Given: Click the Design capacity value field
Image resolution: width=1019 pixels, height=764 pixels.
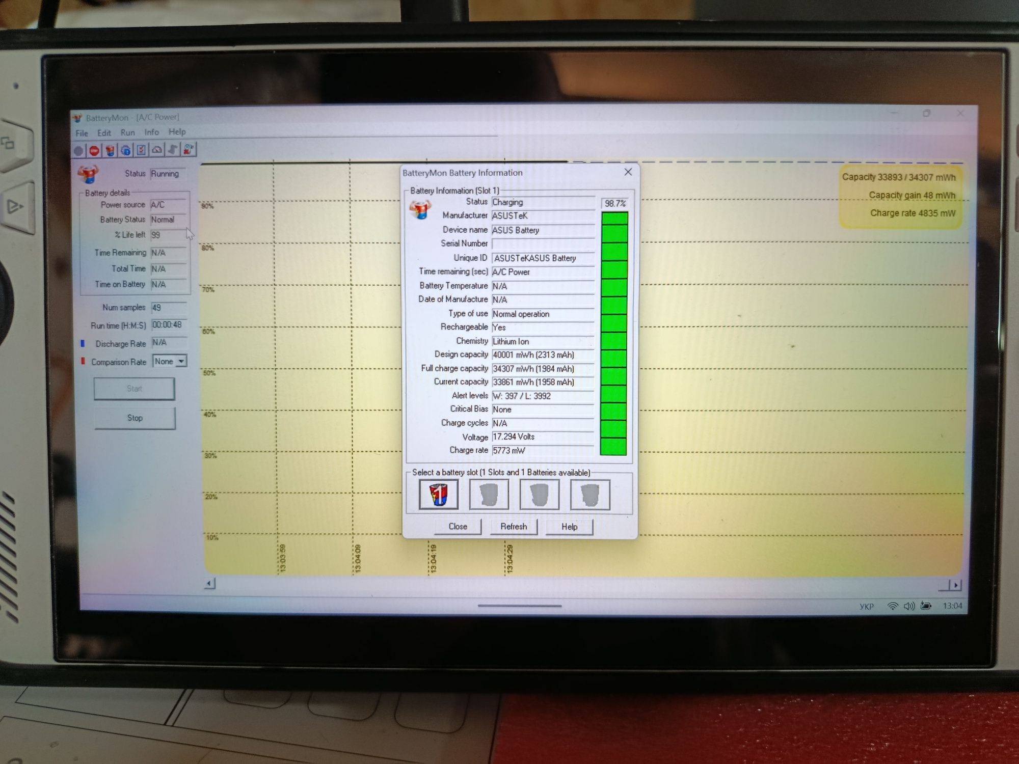Looking at the screenshot, I should click(543, 355).
